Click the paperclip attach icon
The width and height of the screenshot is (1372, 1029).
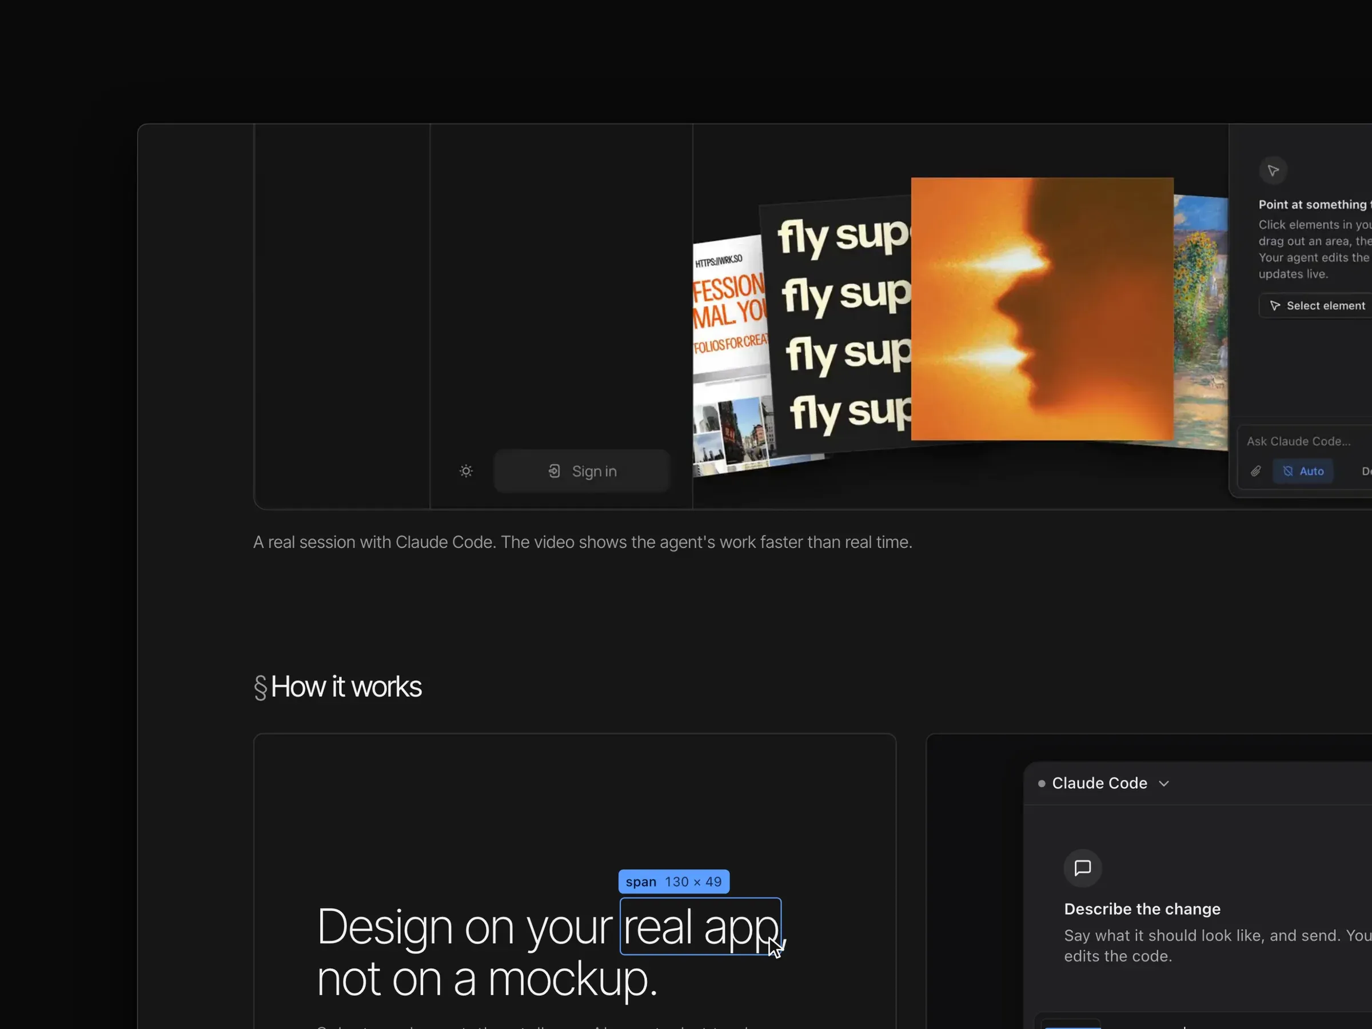(x=1255, y=472)
